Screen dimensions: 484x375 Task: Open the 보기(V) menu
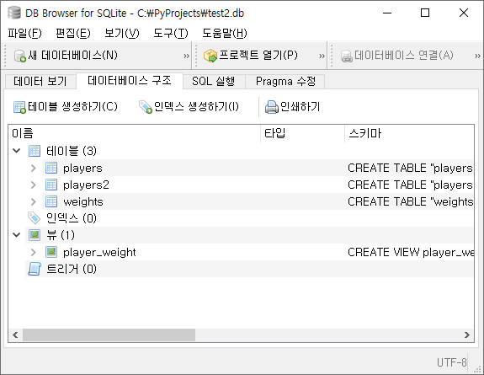coord(122,33)
